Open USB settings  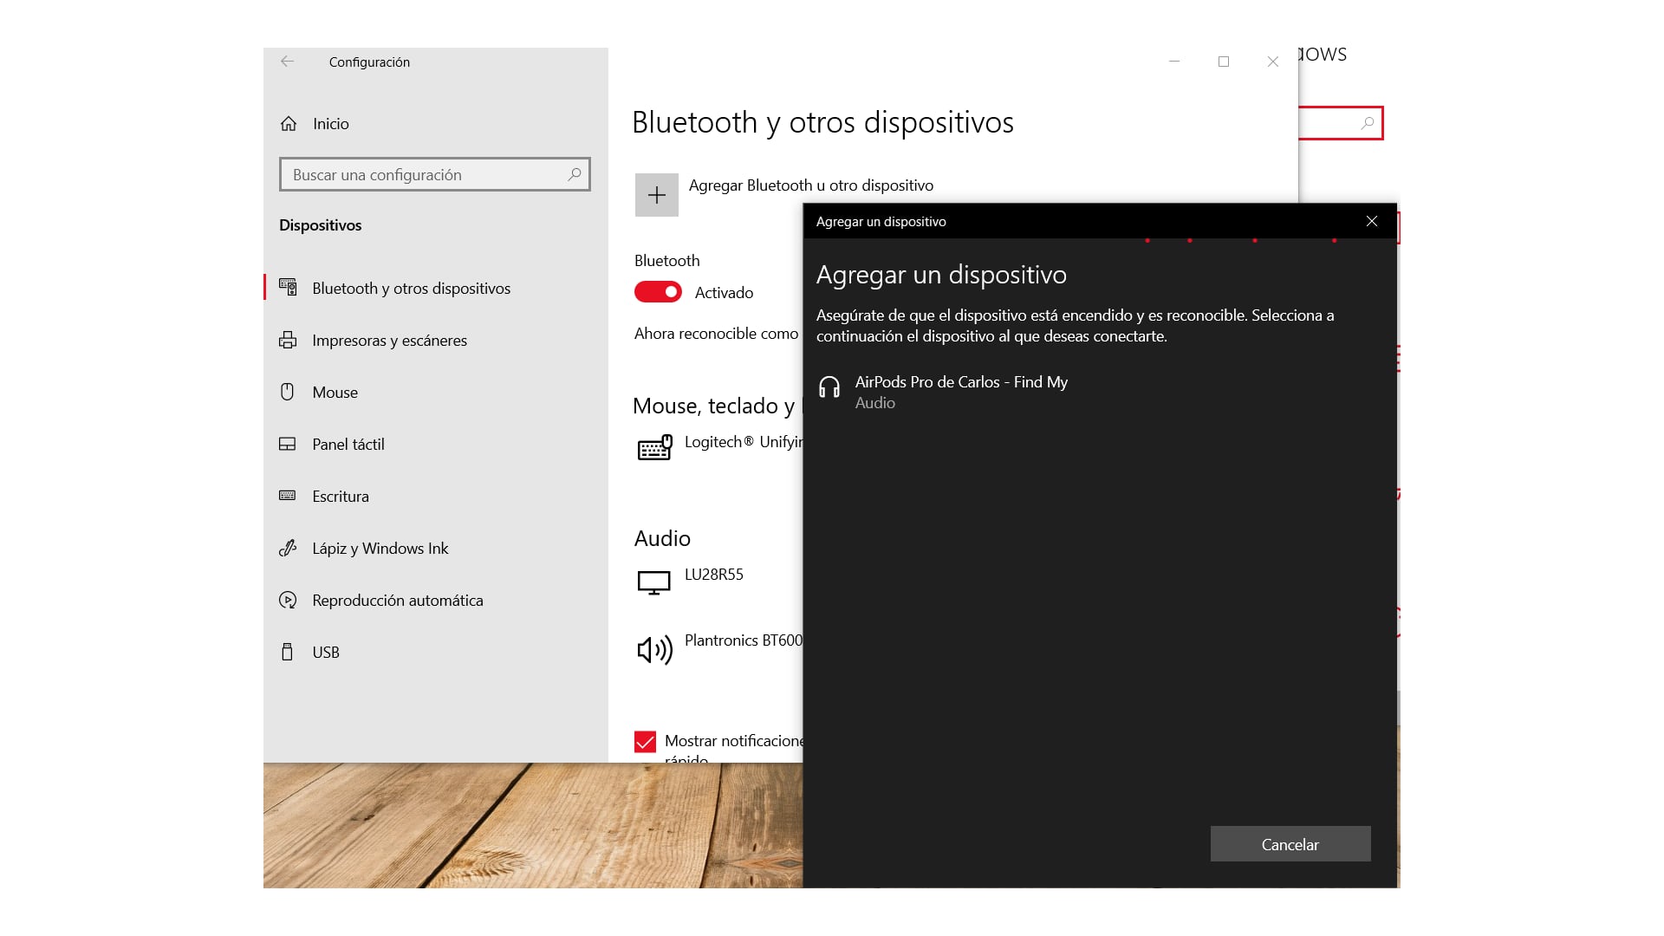tap(436, 652)
